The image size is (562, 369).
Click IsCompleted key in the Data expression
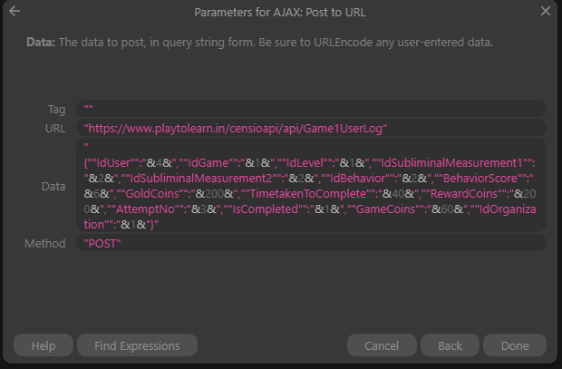(266, 209)
